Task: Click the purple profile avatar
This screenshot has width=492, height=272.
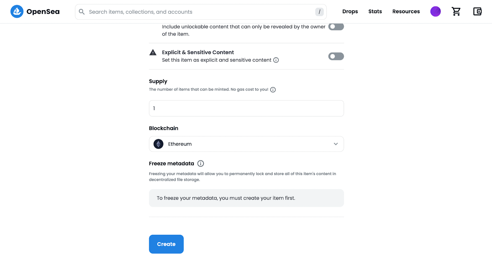Action: pyautogui.click(x=435, y=12)
